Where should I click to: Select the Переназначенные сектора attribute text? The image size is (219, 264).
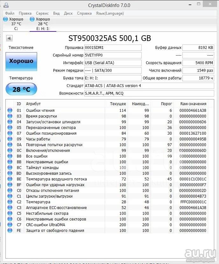(x=51, y=128)
